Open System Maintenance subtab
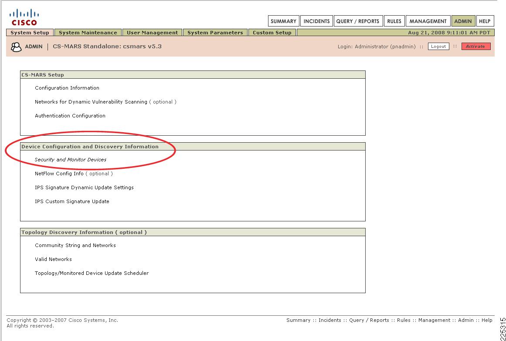506x341 pixels. click(x=88, y=33)
